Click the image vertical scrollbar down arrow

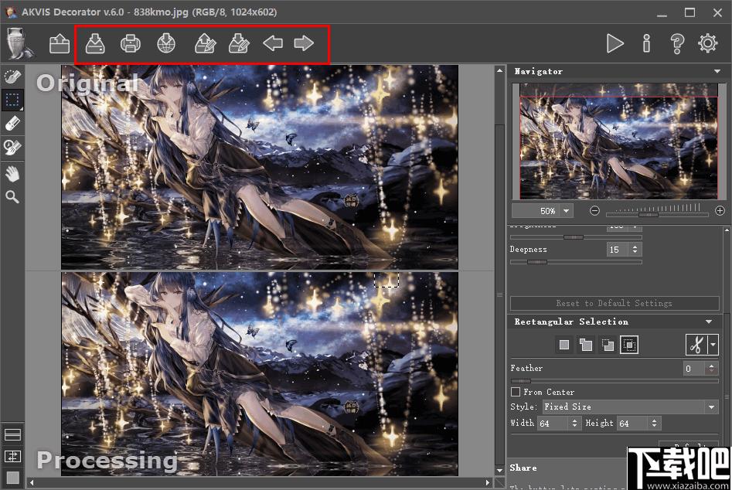point(499,470)
